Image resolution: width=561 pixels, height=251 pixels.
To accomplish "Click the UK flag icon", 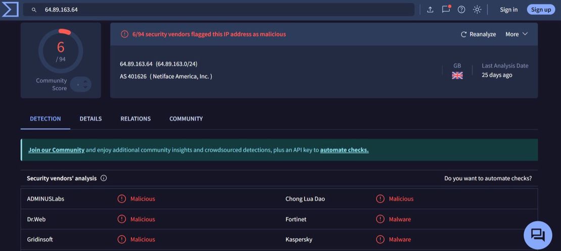I will pyautogui.click(x=457, y=75).
